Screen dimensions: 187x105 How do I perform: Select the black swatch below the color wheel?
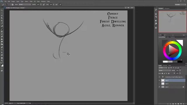[x=180, y=62]
